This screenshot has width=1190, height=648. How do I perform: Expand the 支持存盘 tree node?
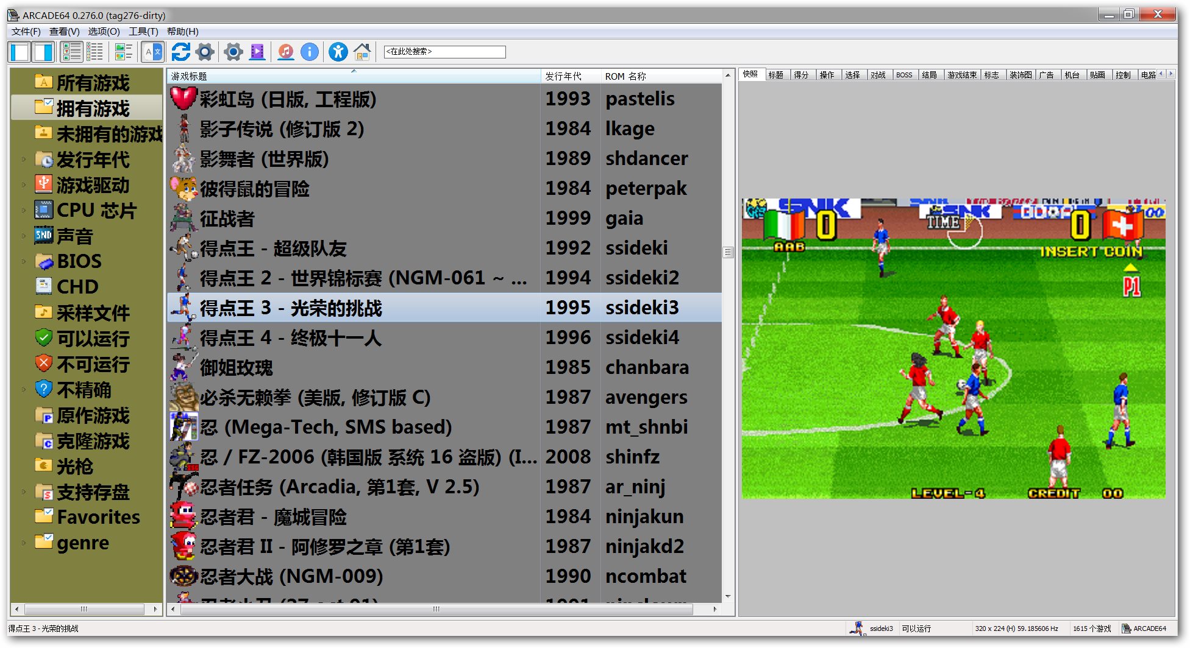(x=24, y=492)
